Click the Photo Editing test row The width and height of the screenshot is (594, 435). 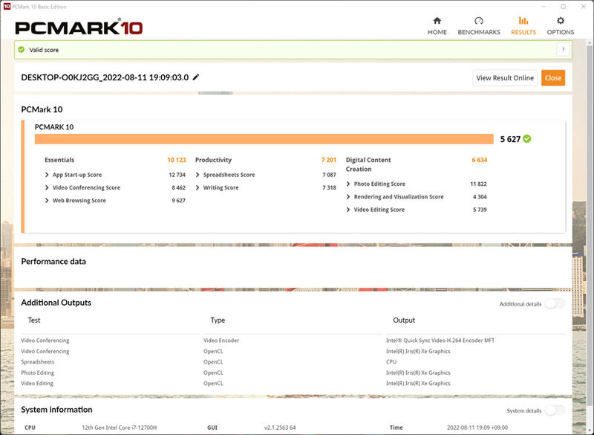pyautogui.click(x=38, y=373)
